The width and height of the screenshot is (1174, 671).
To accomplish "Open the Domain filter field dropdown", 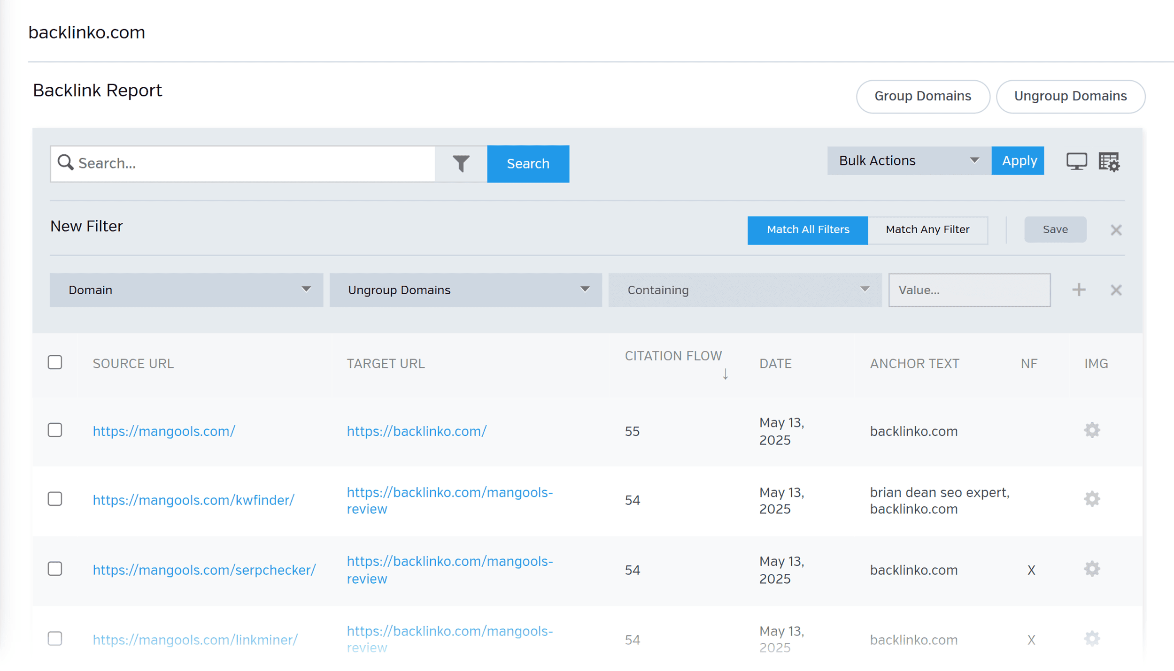I will point(186,290).
